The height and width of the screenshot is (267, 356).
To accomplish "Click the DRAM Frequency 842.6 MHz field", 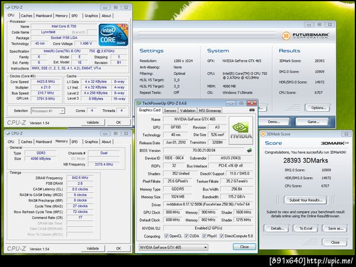I will 80,177.
